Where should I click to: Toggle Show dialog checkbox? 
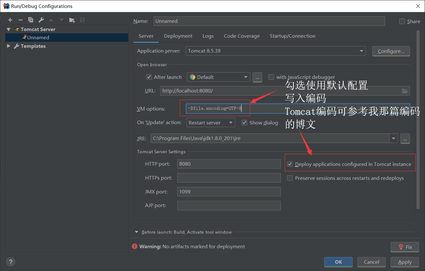[244, 123]
